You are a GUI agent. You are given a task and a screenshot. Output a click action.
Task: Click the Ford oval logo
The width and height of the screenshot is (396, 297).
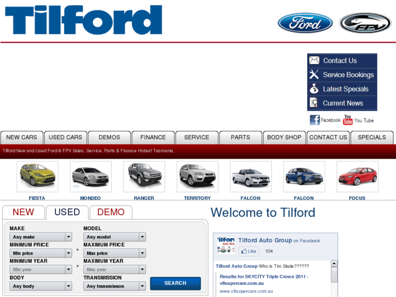pyautogui.click(x=305, y=23)
